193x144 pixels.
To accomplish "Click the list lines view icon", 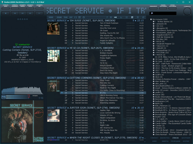I will point(138,17).
